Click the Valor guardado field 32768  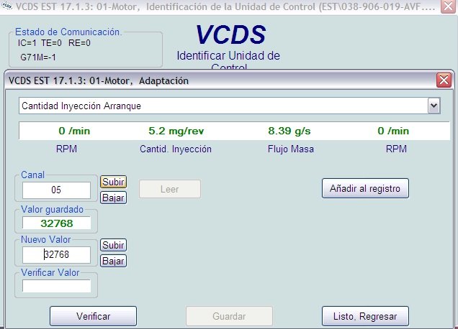tap(56, 223)
